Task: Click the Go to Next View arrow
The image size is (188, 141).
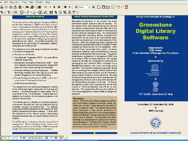Action: [70, 7]
